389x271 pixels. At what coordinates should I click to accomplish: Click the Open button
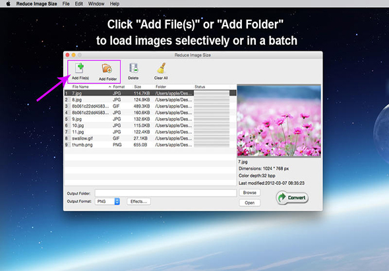pyautogui.click(x=250, y=202)
